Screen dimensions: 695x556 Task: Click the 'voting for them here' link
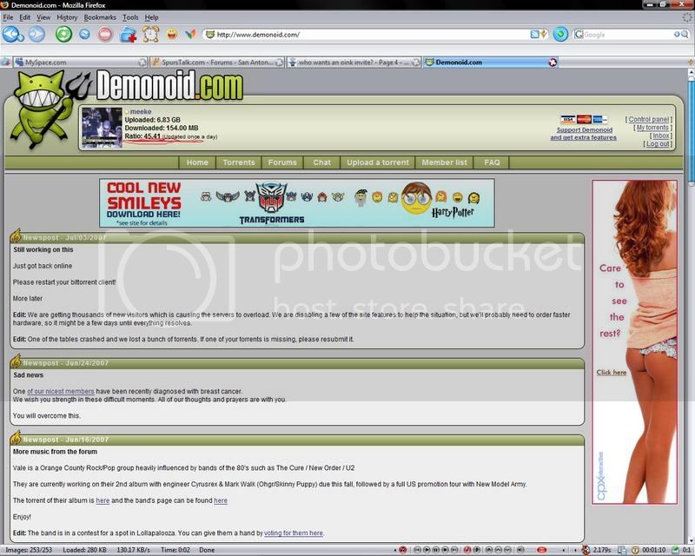294,533
